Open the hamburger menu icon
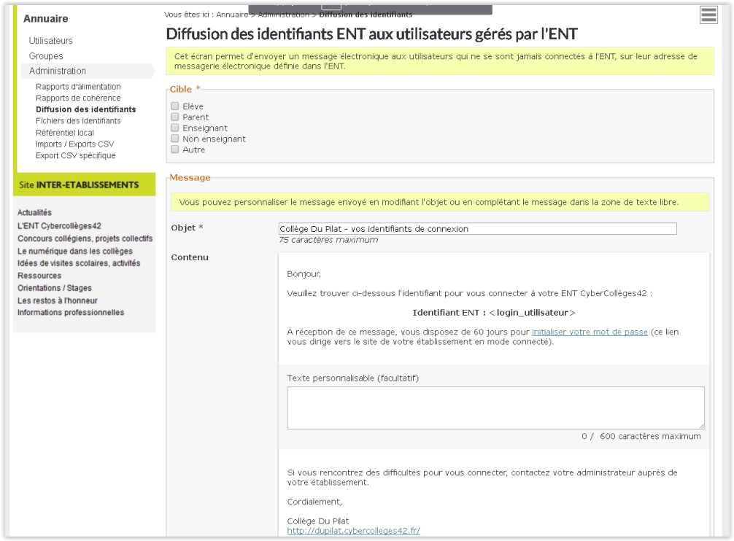 click(x=708, y=15)
